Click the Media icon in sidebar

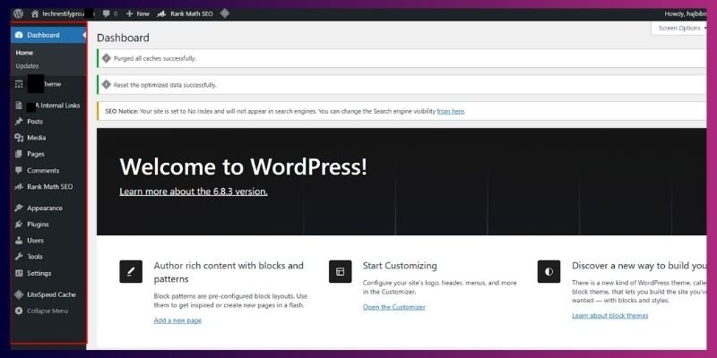pyautogui.click(x=19, y=138)
